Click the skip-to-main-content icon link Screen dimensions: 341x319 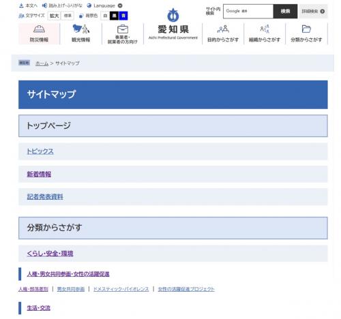[x=28, y=5]
